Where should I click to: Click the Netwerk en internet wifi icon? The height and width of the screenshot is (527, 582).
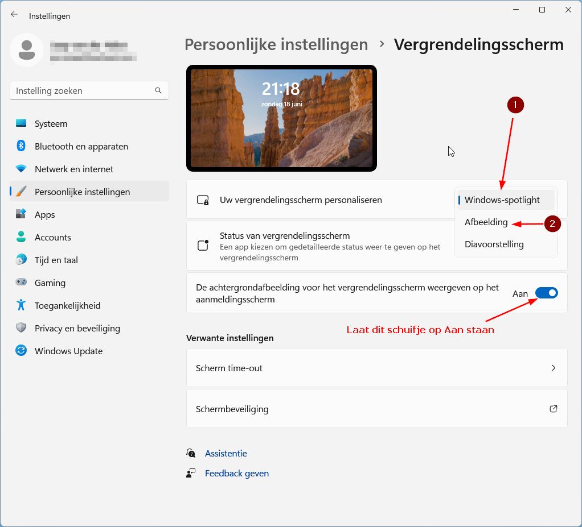(x=21, y=169)
